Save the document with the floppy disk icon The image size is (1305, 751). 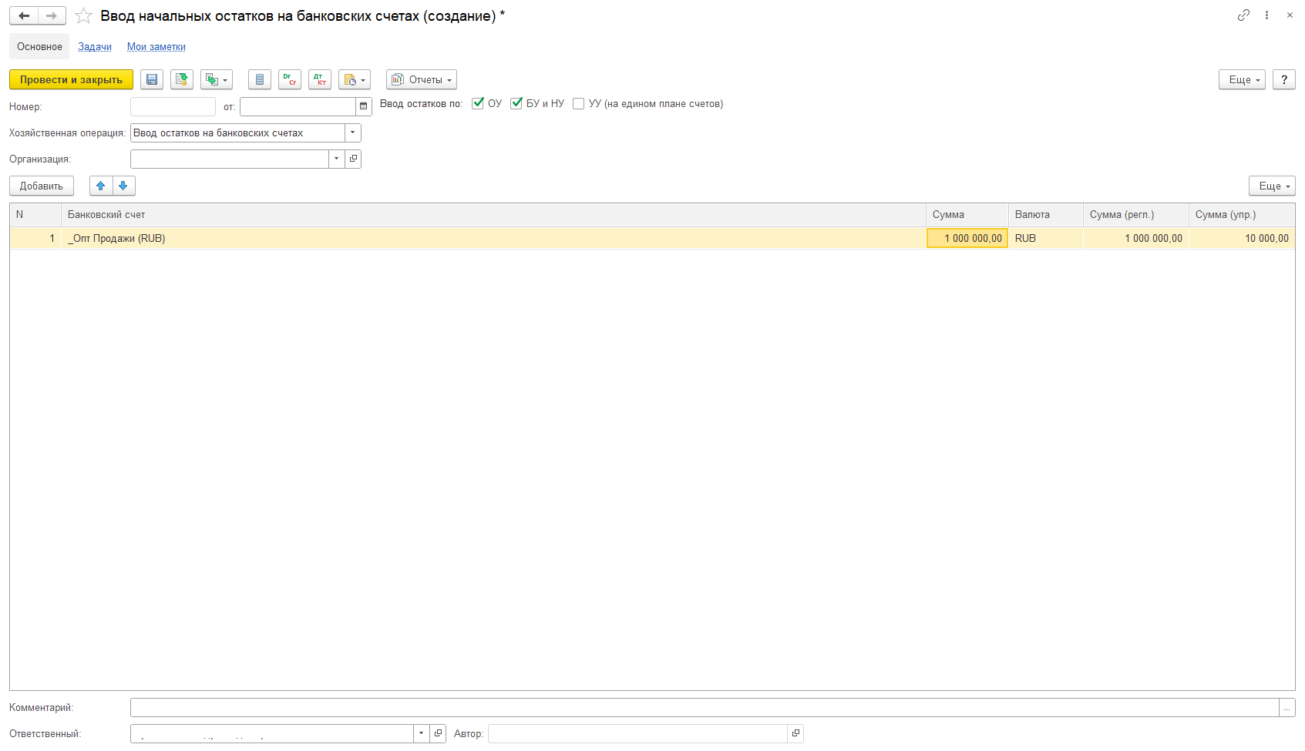(152, 79)
